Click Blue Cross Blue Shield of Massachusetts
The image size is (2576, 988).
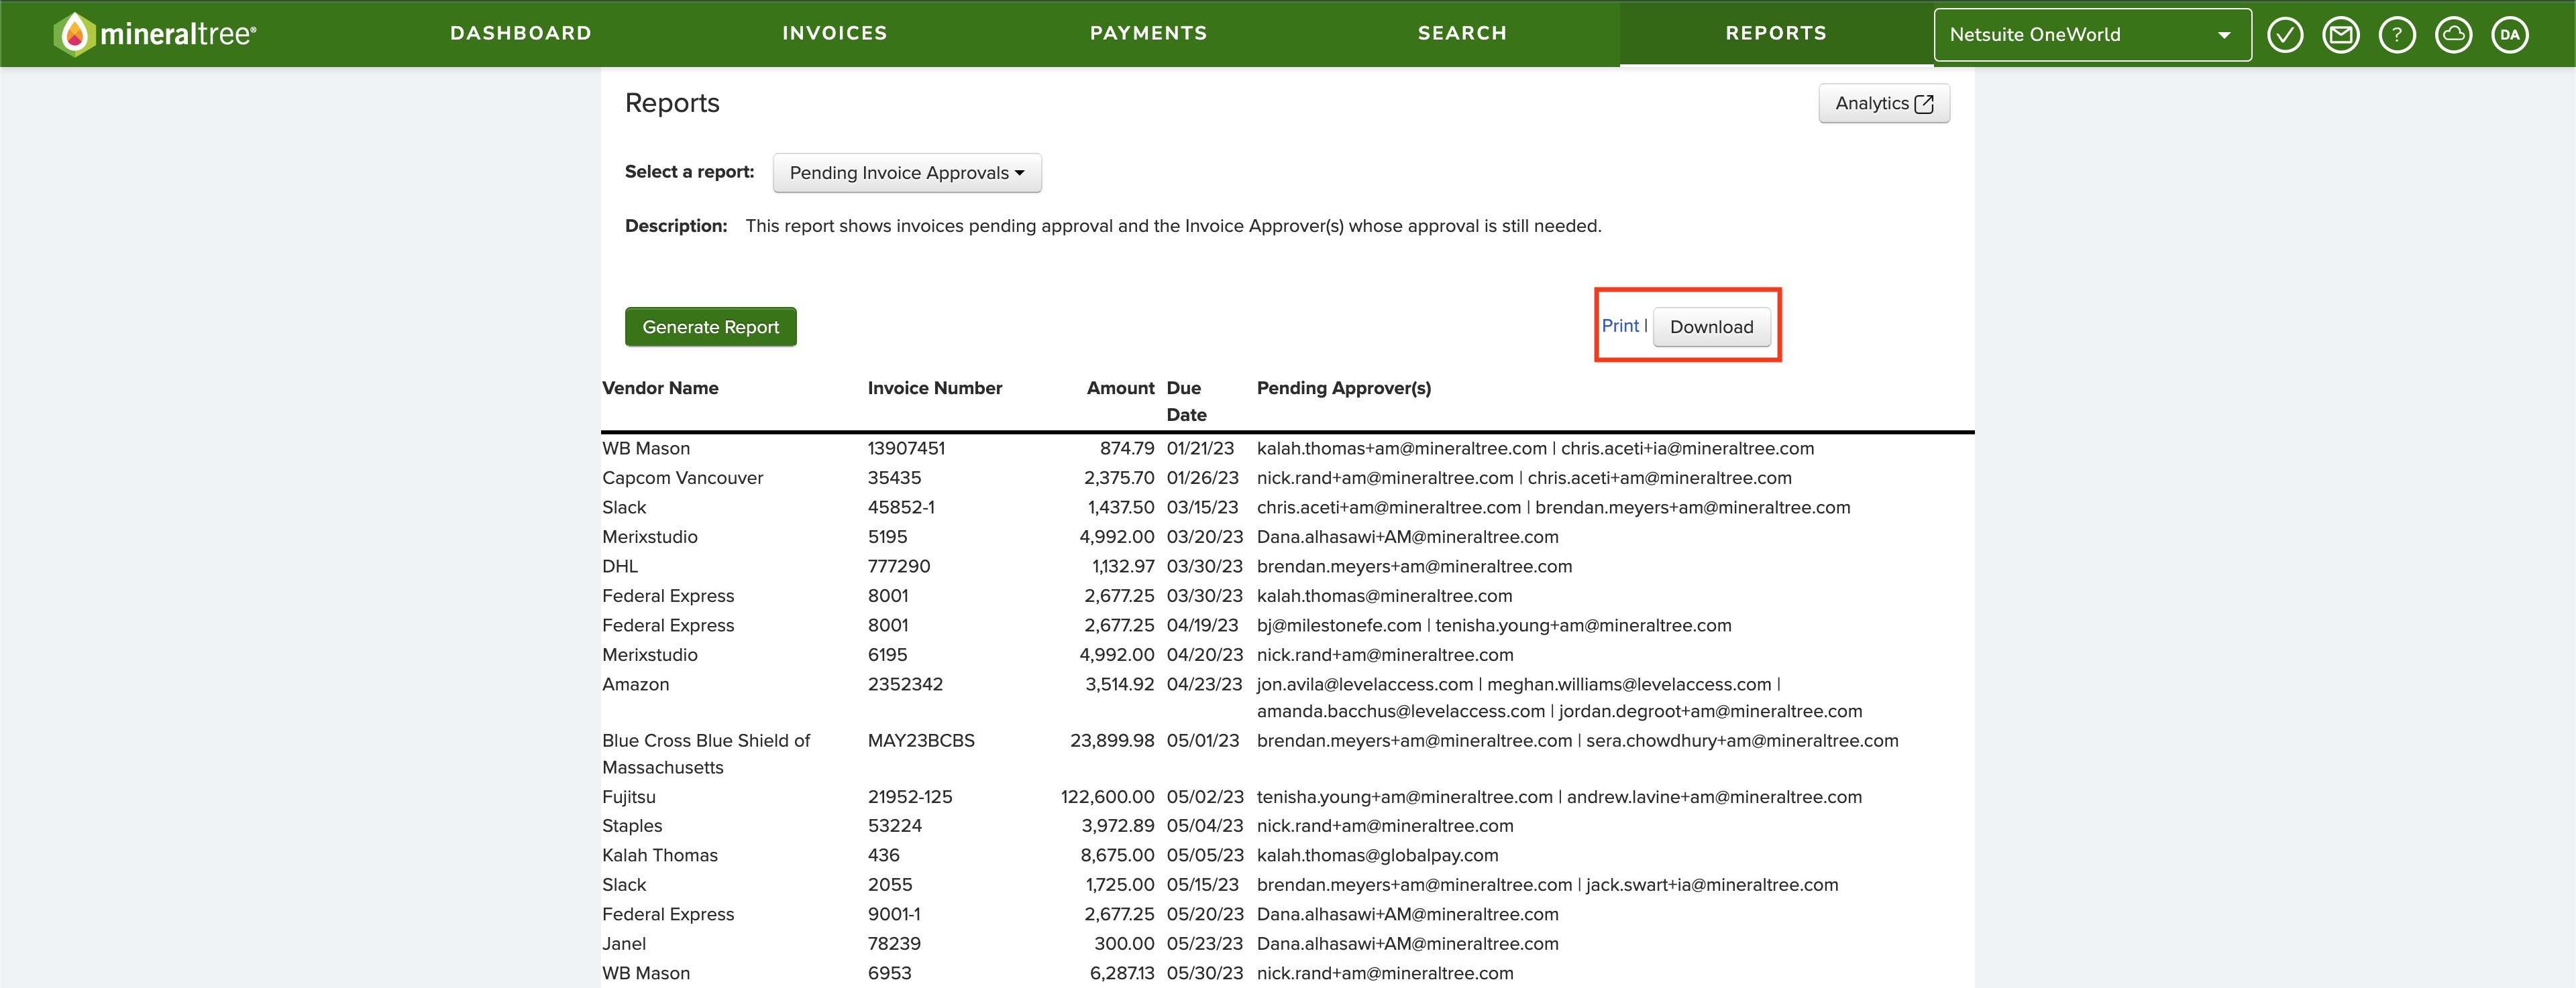point(706,754)
